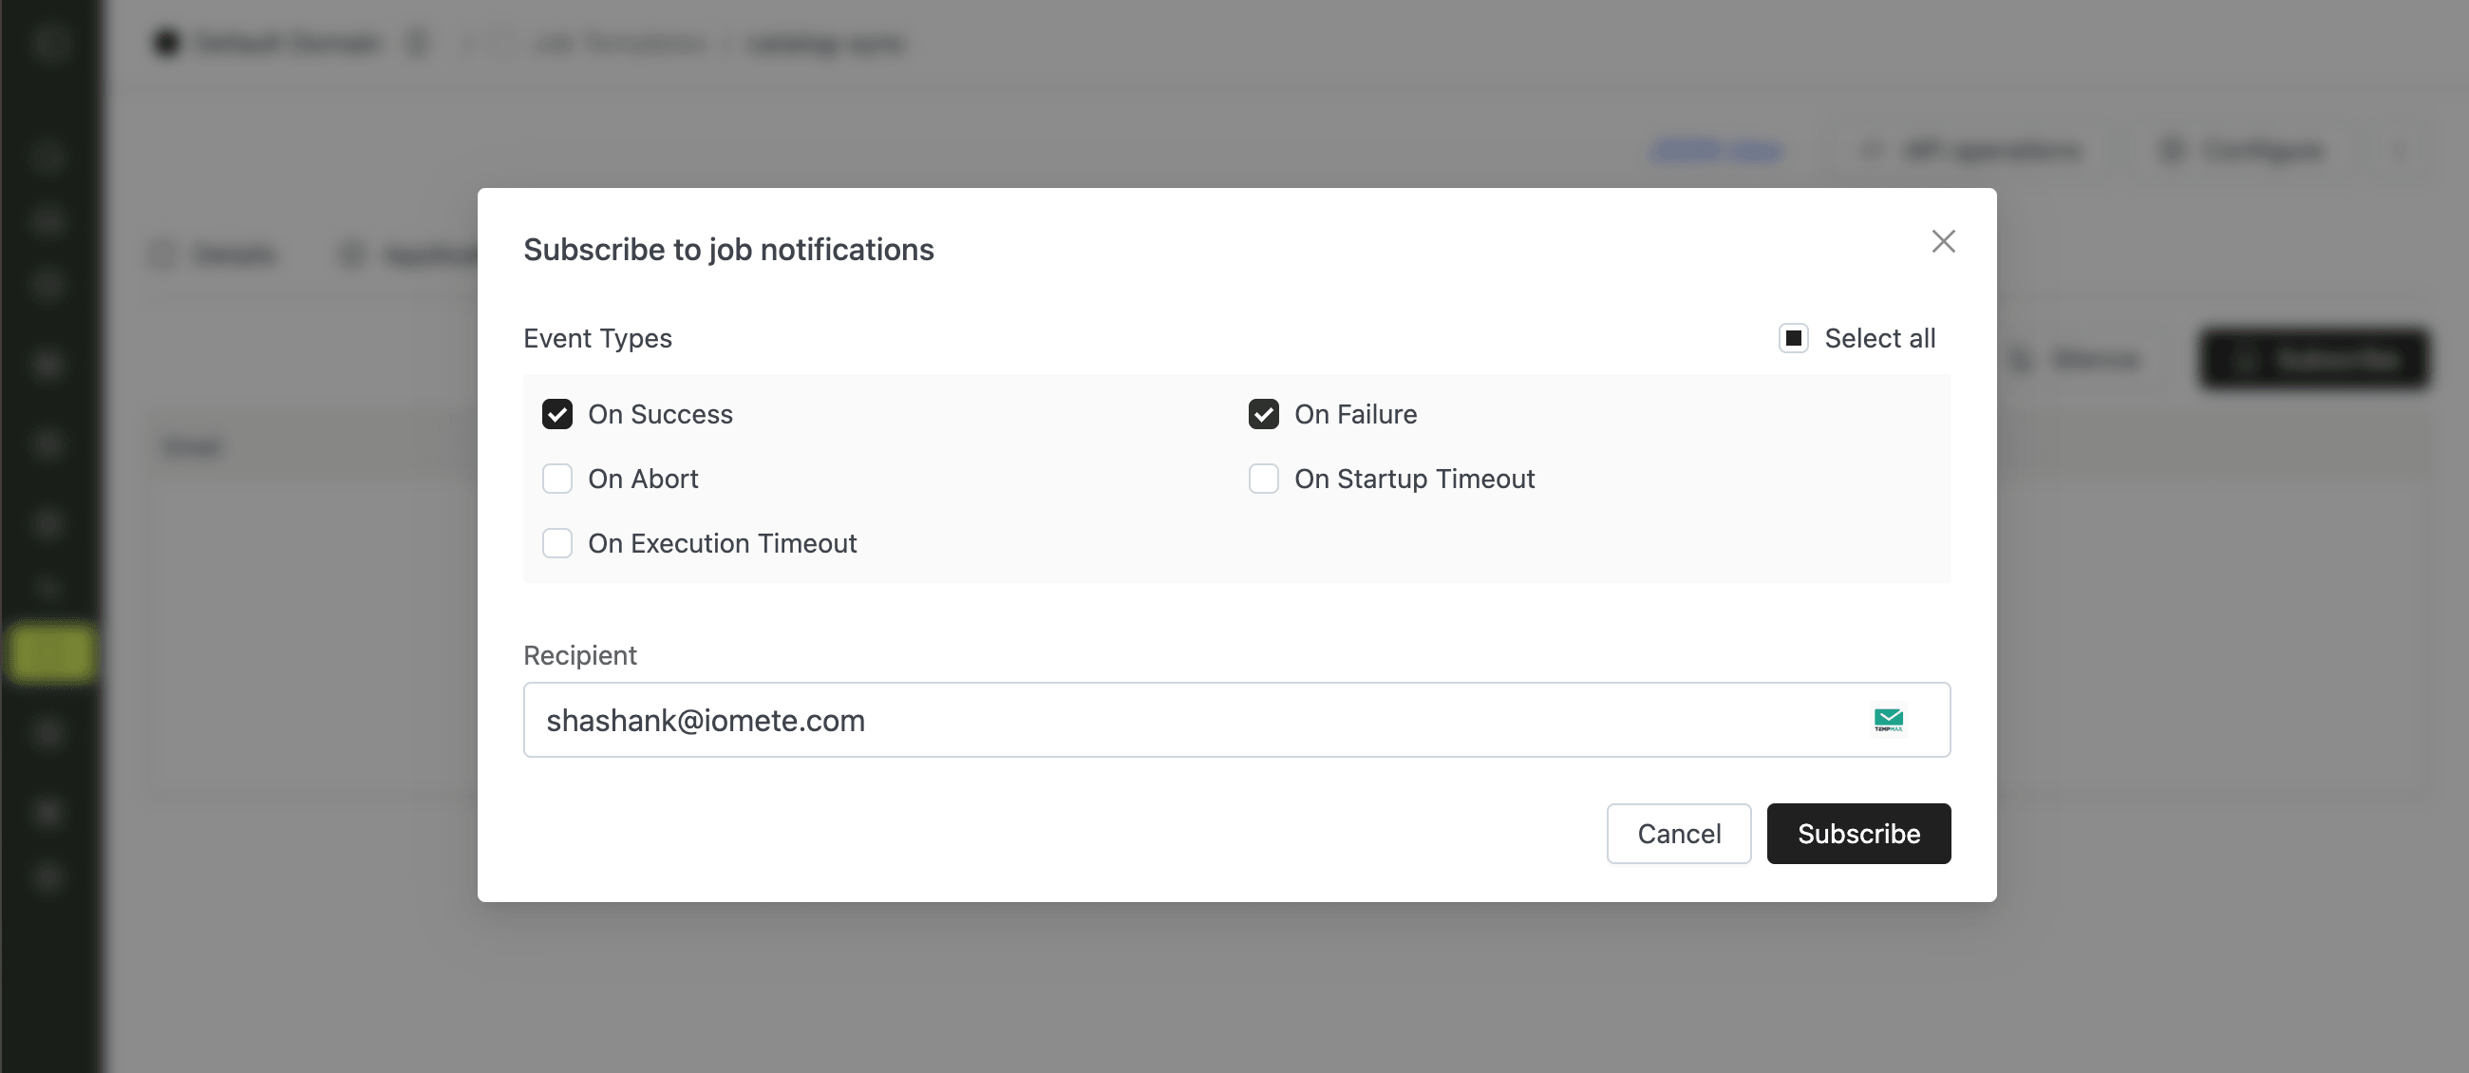
Task: Click the black Subscribe button in dialog
Action: (x=1857, y=834)
